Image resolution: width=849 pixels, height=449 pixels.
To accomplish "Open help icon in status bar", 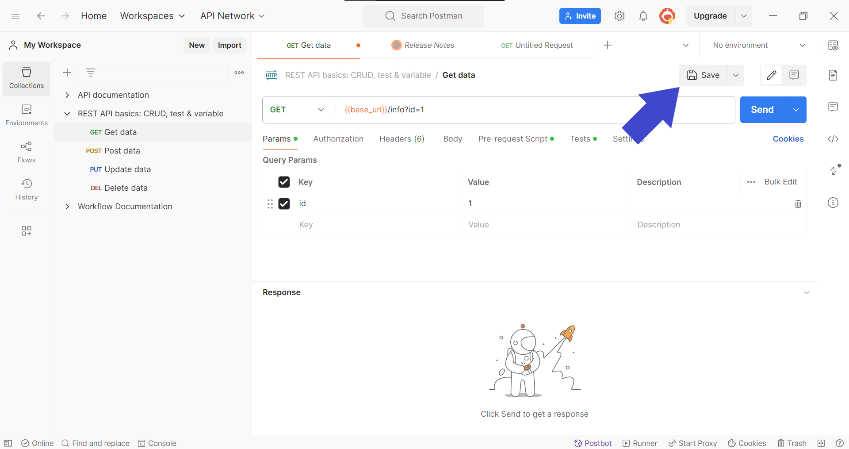I will tap(840, 443).
